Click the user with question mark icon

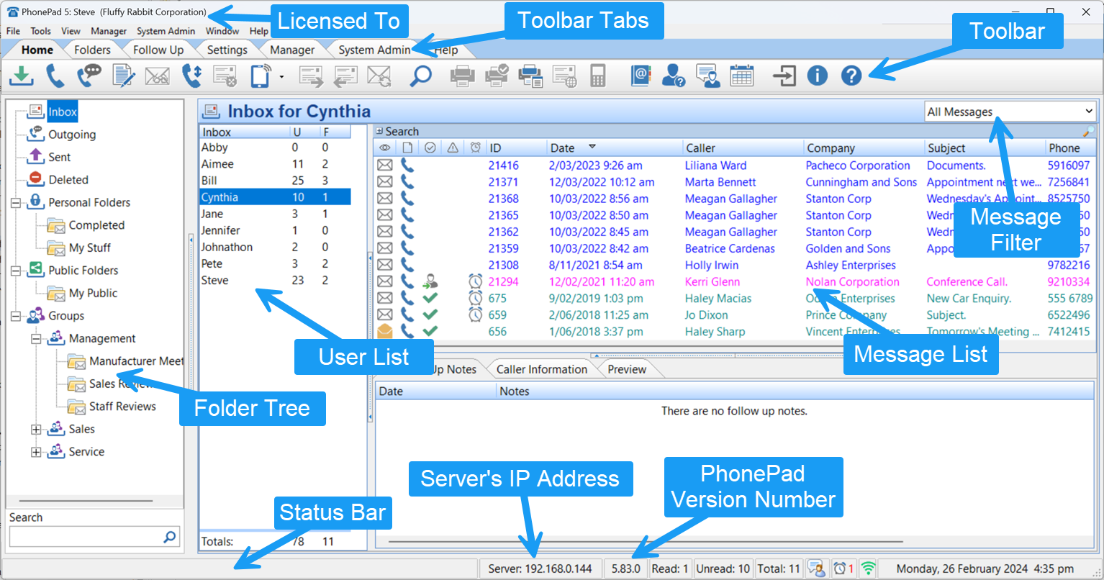[x=674, y=75]
